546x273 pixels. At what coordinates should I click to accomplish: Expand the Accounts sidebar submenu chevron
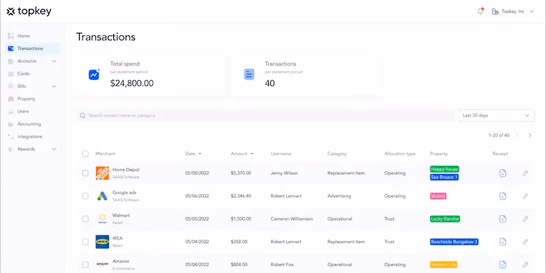54,61
